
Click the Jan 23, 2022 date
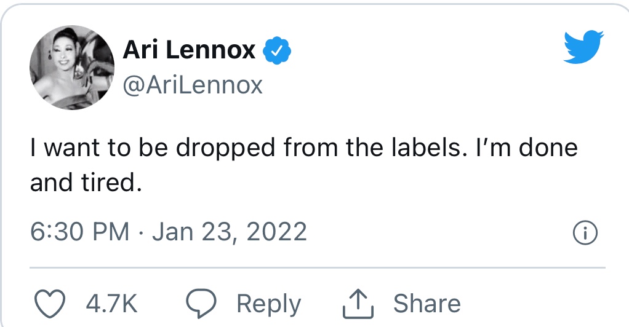[229, 232]
